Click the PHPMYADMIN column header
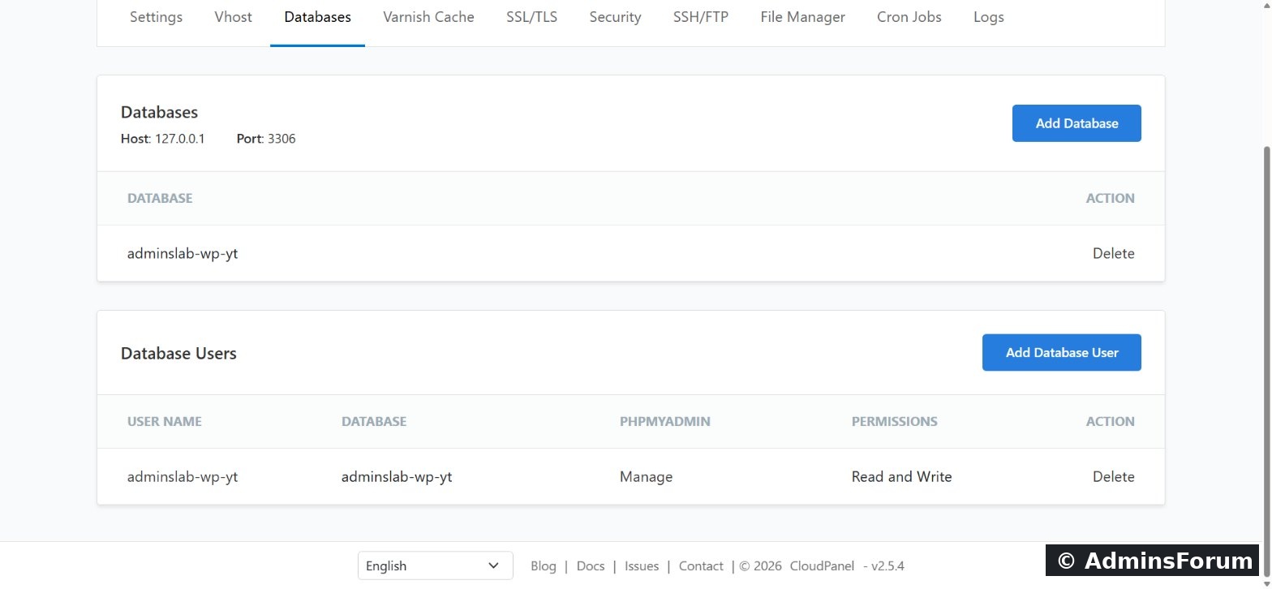 coord(665,421)
